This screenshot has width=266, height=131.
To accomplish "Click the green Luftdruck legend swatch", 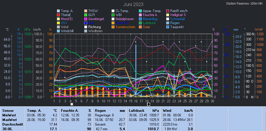I will [140, 23].
